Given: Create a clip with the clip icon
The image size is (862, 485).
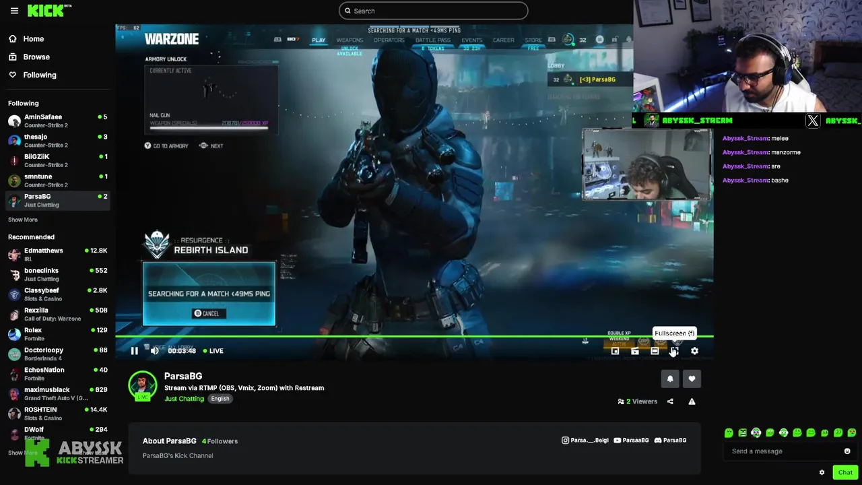Looking at the screenshot, I should coord(634,351).
